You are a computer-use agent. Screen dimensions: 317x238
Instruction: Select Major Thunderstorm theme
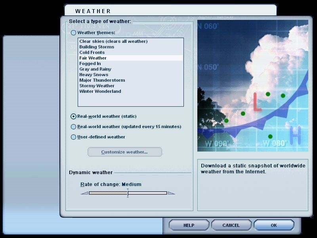pyautogui.click(x=102, y=80)
